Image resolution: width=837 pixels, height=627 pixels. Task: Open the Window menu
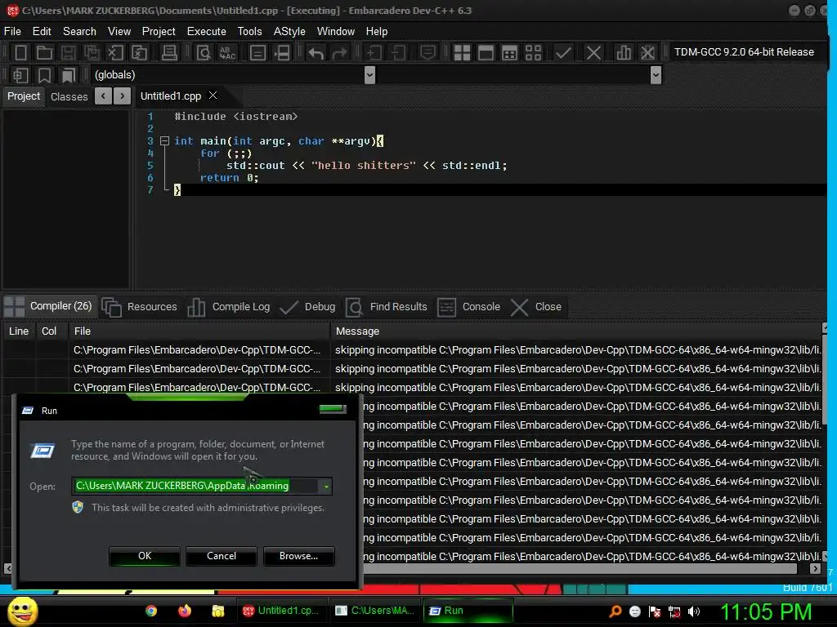[x=336, y=32]
